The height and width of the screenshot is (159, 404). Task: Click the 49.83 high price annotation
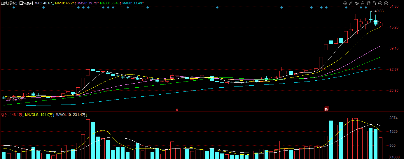(x=379, y=11)
